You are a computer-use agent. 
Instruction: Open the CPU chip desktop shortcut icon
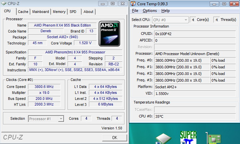click(163, 138)
